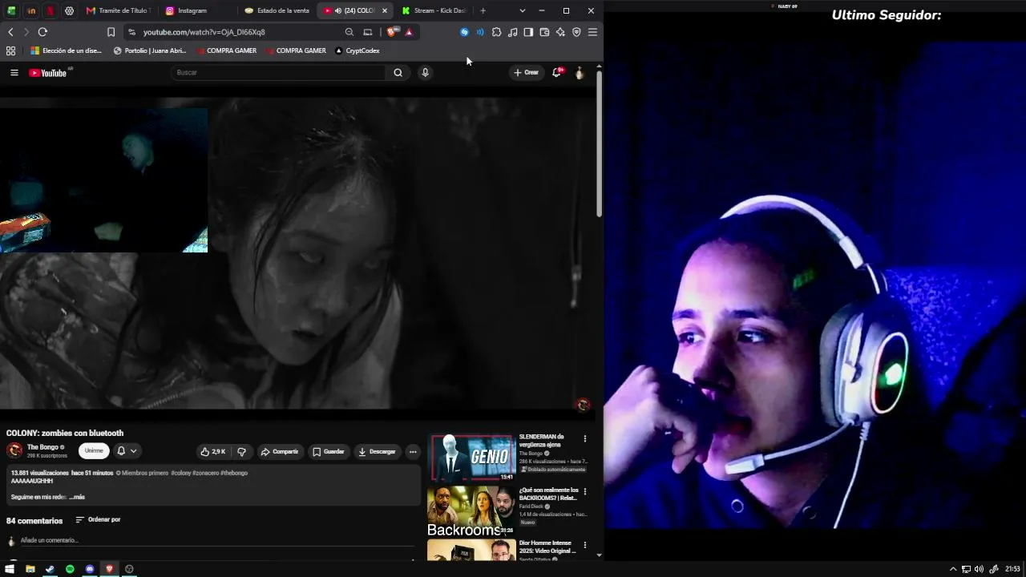Open Discord from the taskbar
The height and width of the screenshot is (577, 1026).
90,569
